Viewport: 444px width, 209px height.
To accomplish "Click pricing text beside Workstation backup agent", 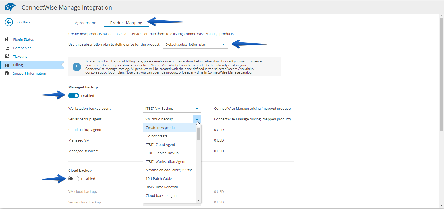I will pyautogui.click(x=252, y=108).
